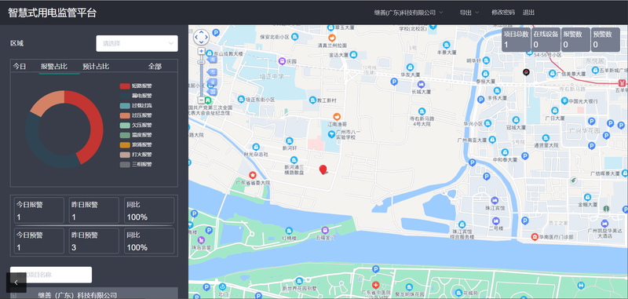This screenshot has width=628, height=299.
Task: Click the map zoom-in plus button
Action: point(202,51)
